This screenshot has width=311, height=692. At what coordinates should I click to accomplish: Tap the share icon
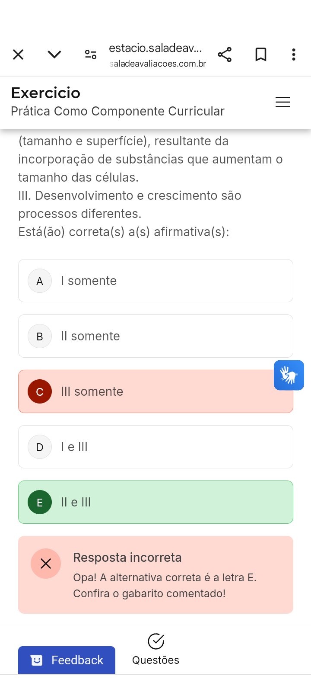point(225,54)
